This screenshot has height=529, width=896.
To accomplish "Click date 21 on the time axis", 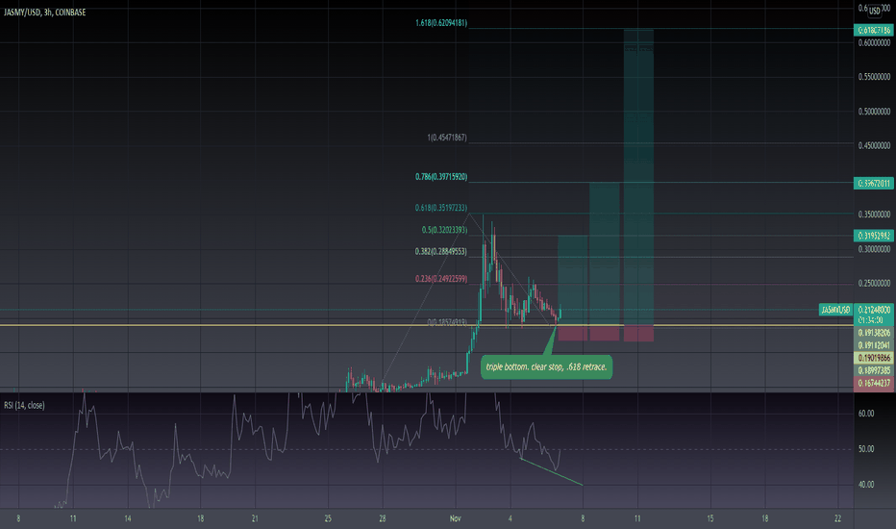I will [255, 518].
